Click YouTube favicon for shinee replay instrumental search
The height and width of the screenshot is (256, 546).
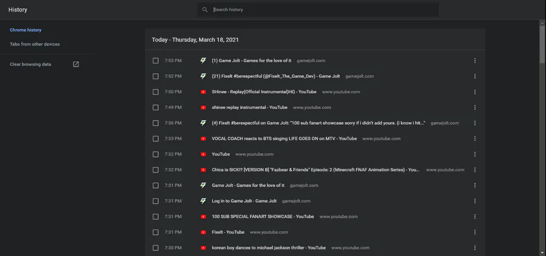click(203, 107)
